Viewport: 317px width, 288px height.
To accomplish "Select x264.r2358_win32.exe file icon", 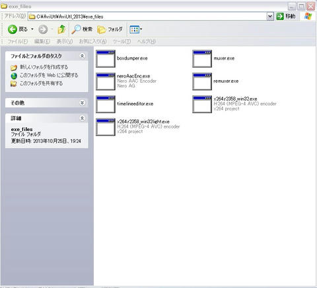I will pos(202,104).
